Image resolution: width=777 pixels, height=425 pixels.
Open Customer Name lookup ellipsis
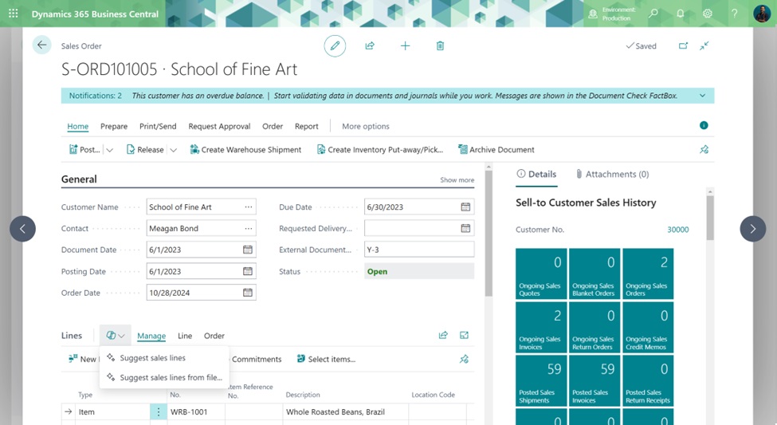coord(249,207)
